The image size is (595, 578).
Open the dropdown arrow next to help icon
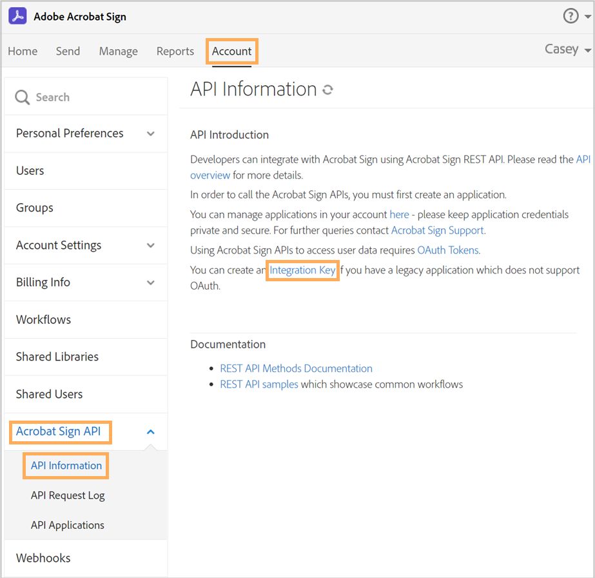587,16
